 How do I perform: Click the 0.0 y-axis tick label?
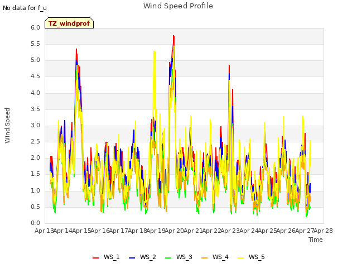click(36, 223)
